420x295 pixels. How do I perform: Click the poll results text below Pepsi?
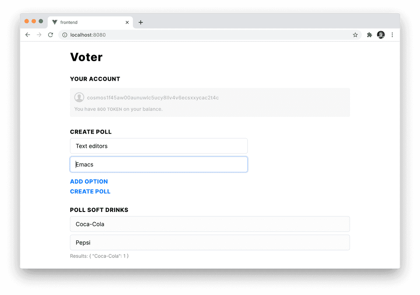[x=99, y=256]
